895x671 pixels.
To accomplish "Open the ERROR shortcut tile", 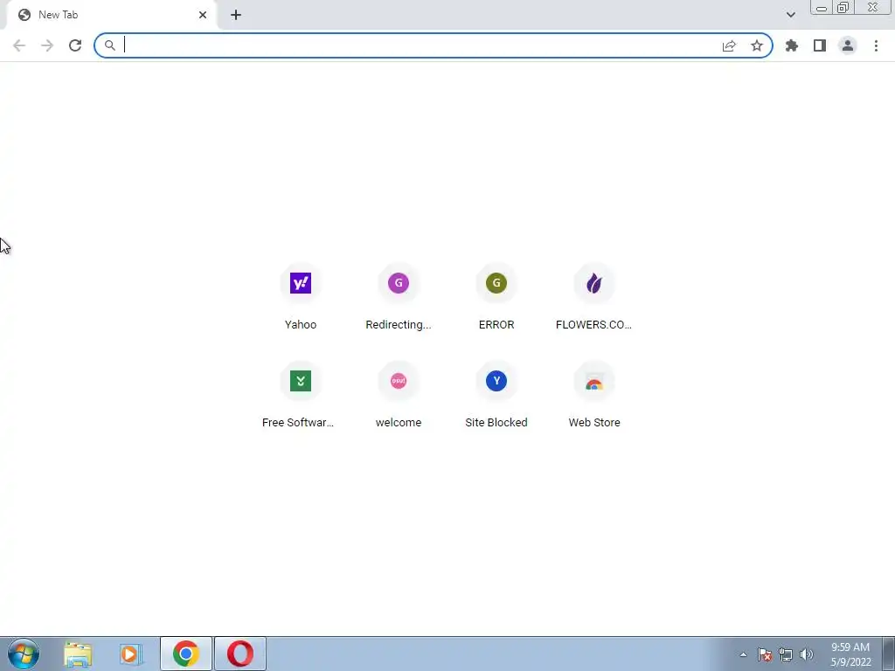I will coord(496,297).
